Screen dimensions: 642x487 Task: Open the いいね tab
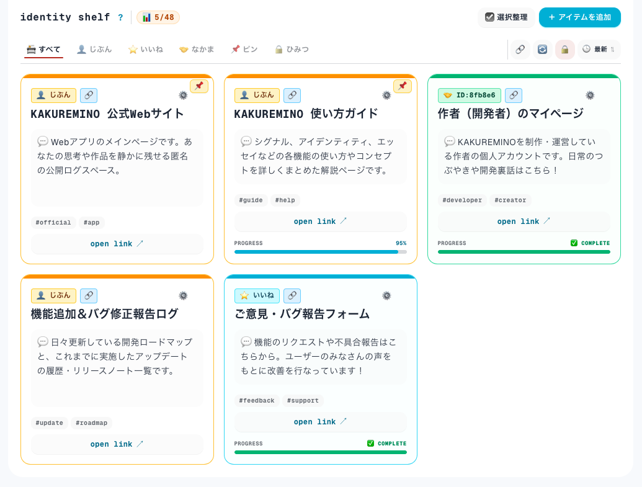tap(145, 50)
